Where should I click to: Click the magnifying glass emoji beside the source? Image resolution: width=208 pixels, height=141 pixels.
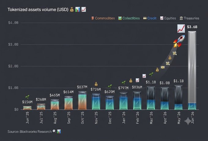(x=54, y=131)
